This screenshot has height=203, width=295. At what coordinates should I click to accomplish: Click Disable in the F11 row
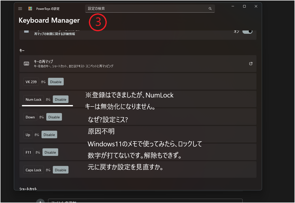[50, 152]
